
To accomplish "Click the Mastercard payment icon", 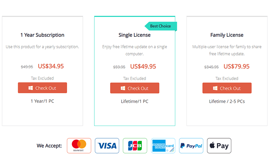I will (79, 146).
